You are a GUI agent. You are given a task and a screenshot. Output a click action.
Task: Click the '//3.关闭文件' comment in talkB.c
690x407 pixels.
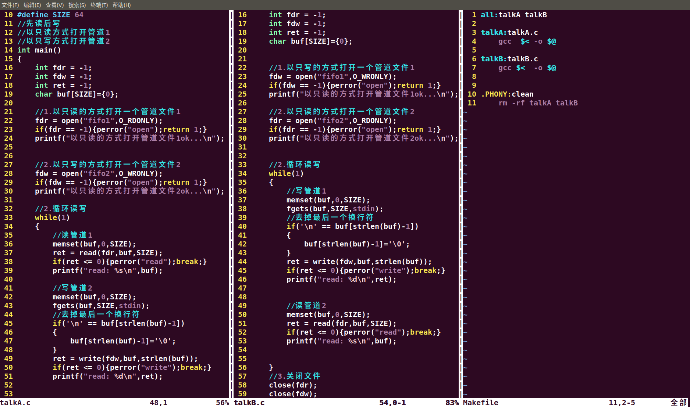pyautogui.click(x=295, y=376)
